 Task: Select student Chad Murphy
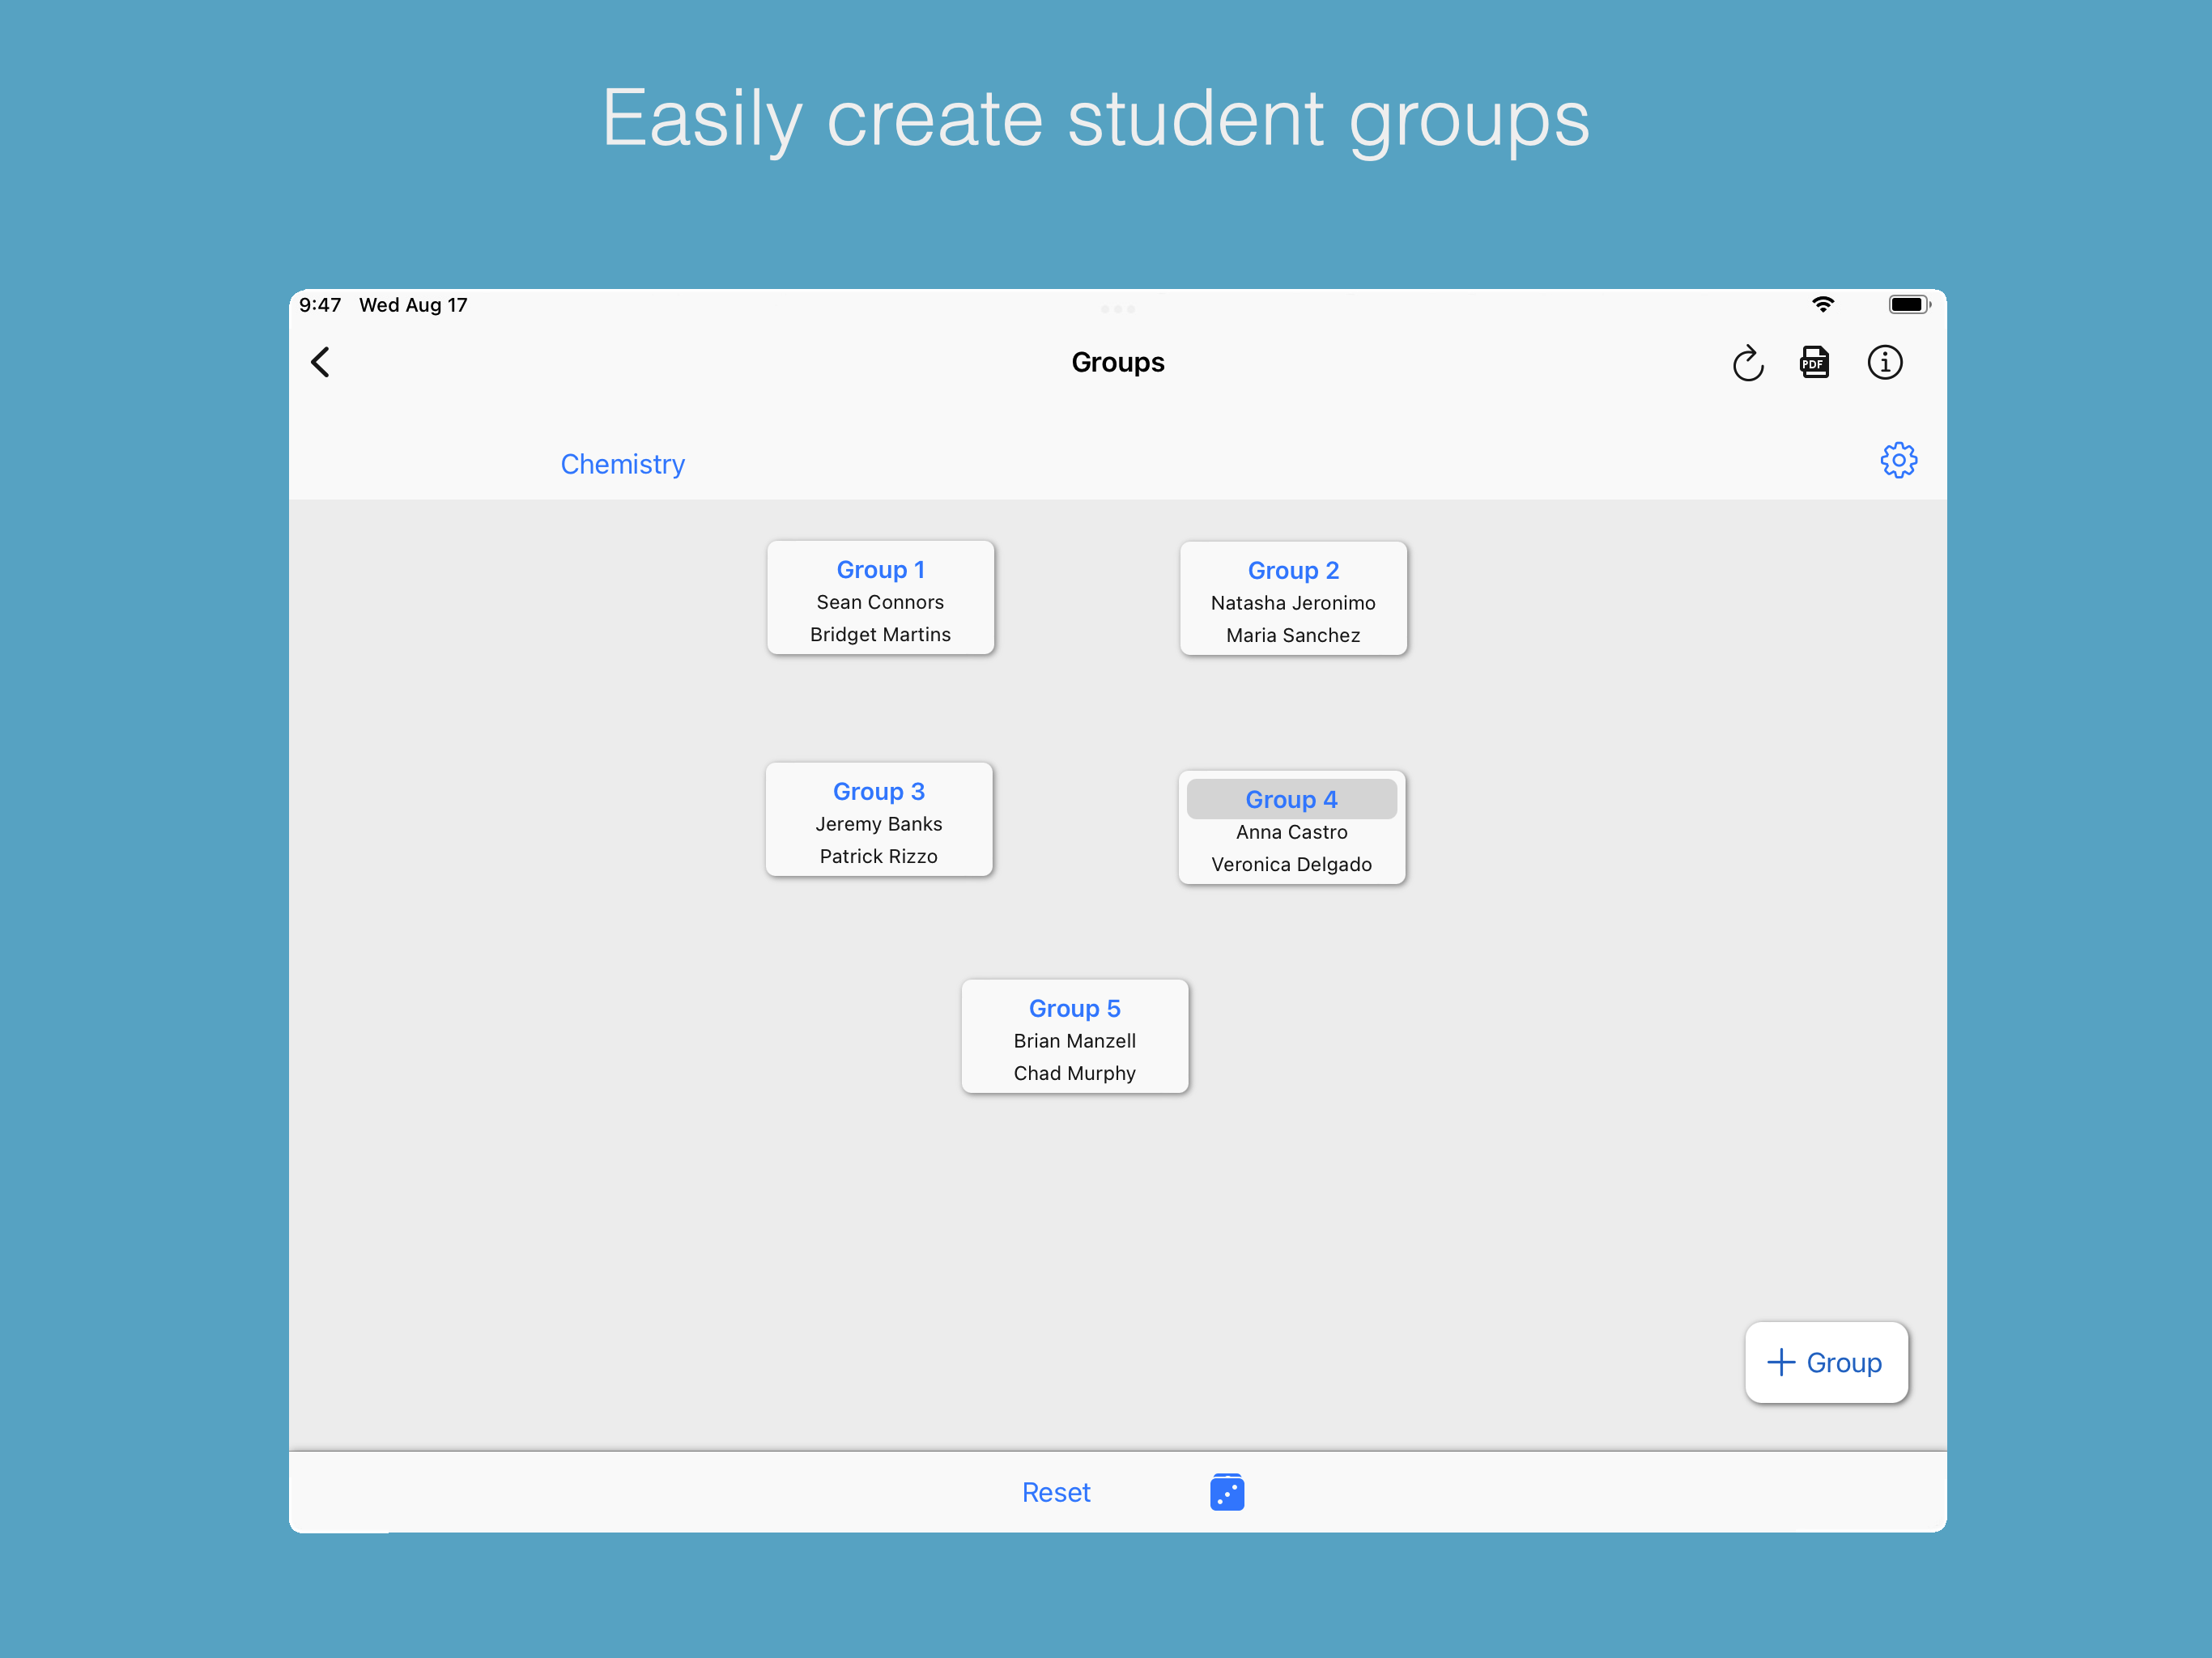click(1074, 1073)
